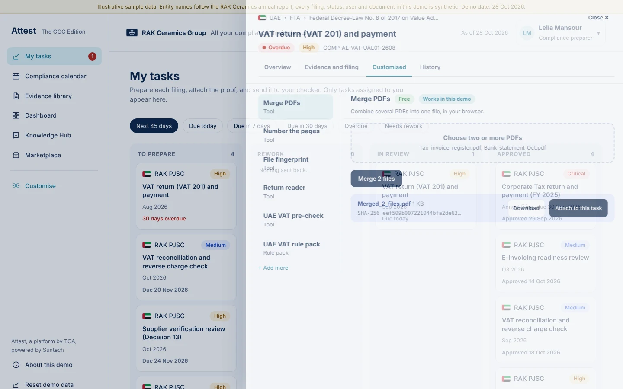The width and height of the screenshot is (623, 389).
Task: Select the Customised tab
Action: 389,67
